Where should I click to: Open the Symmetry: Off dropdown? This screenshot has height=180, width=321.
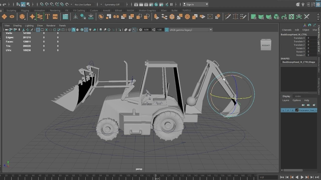point(114,4)
